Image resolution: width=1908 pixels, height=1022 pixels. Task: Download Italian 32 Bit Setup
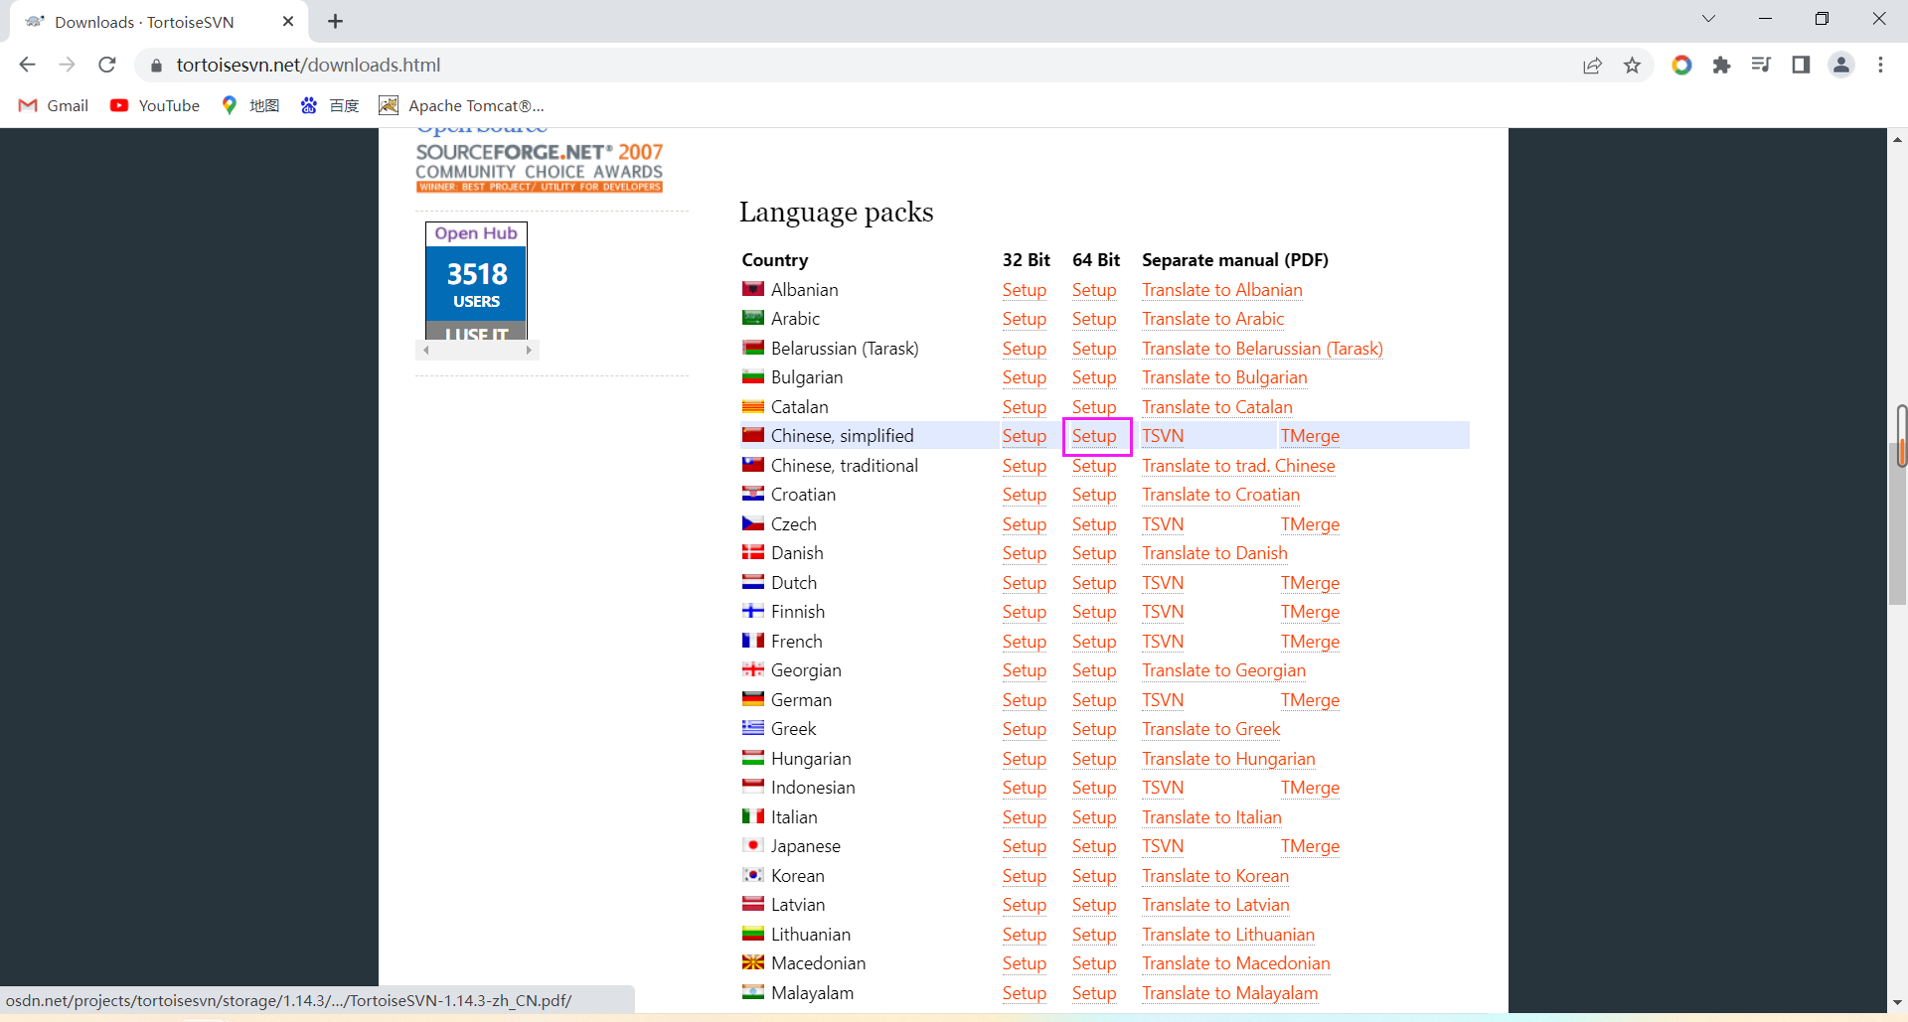[x=1024, y=817]
